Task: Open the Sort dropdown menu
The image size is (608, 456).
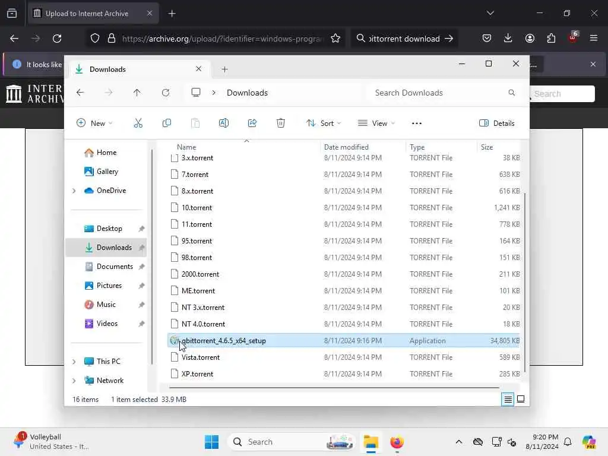Action: click(x=324, y=123)
